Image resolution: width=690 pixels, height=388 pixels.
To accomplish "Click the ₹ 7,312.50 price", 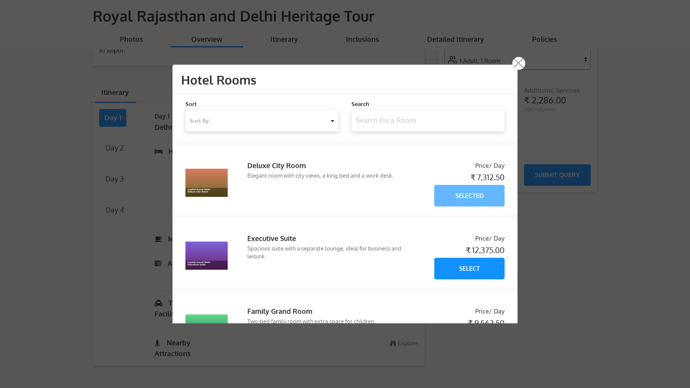I will (487, 177).
